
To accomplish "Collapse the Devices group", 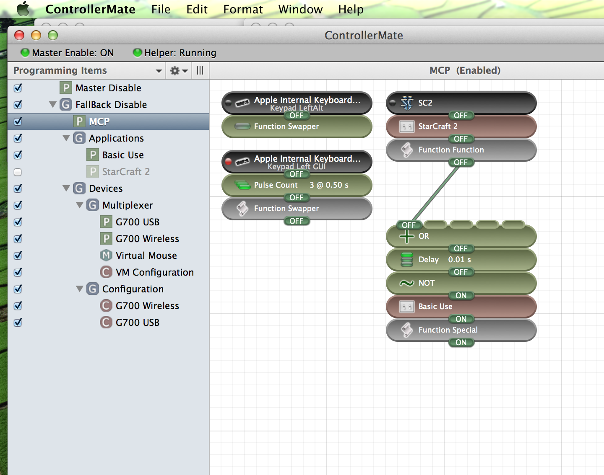I will 66,188.
